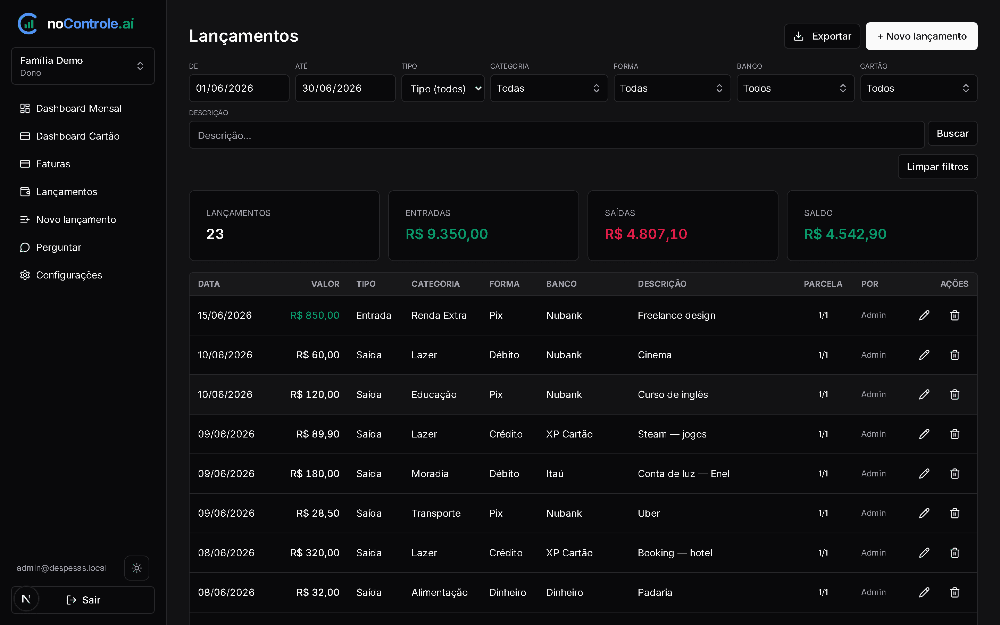Screen dimensions: 1000x625
Task: Toggle light/dark theme with sun button
Action: coord(137,568)
